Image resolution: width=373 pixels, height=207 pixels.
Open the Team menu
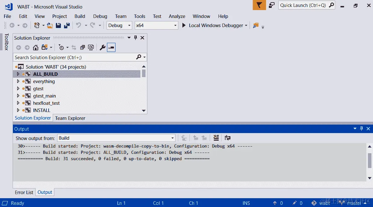pyautogui.click(x=121, y=16)
